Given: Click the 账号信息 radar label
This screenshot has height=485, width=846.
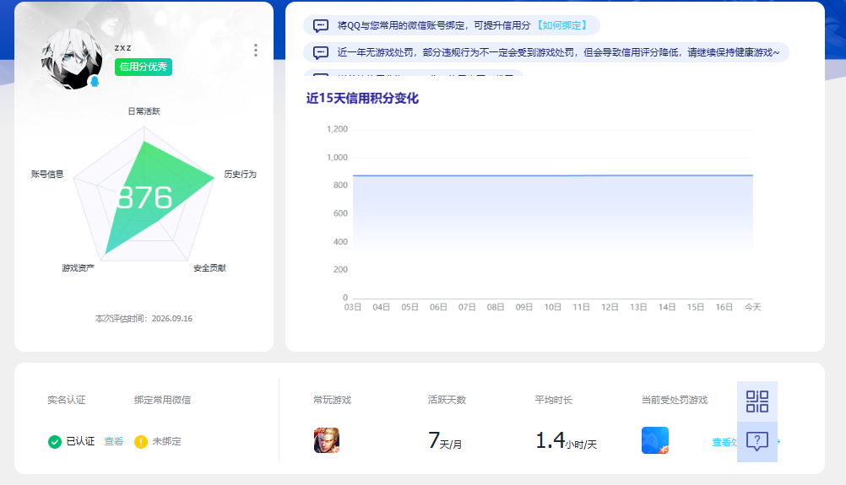Looking at the screenshot, I should click(x=47, y=174).
